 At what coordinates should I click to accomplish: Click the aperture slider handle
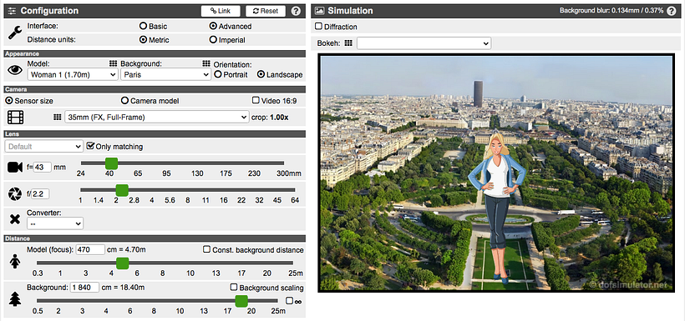click(x=122, y=190)
